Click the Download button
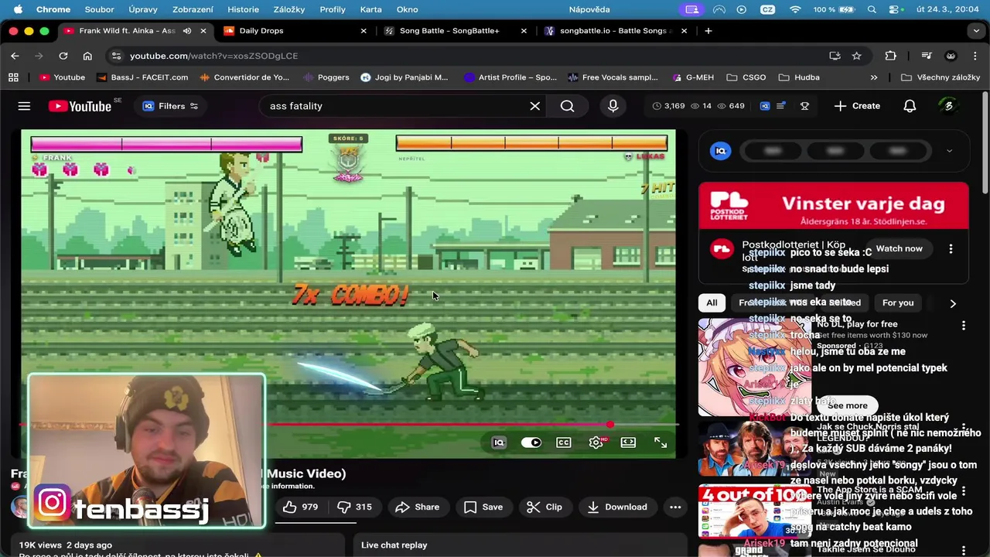Screen dimensions: 990x557 click(617, 507)
